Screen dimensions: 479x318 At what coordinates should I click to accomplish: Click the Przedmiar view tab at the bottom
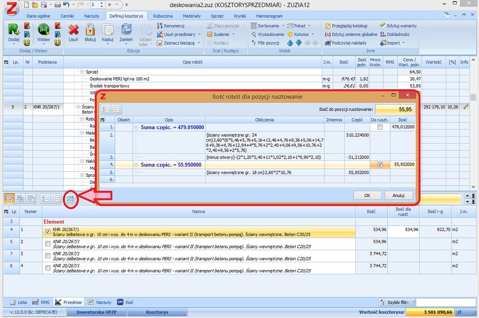[x=69, y=302]
